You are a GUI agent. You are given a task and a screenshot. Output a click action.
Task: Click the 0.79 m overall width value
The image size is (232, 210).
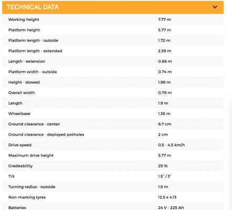[165, 93]
